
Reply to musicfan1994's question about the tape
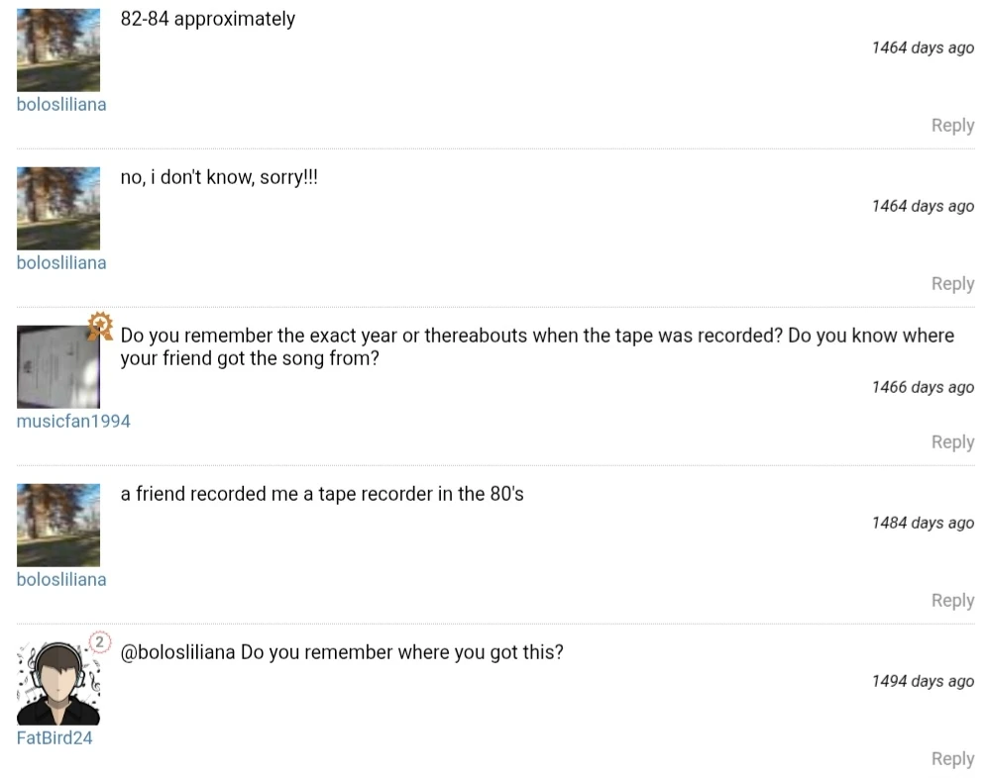(952, 442)
